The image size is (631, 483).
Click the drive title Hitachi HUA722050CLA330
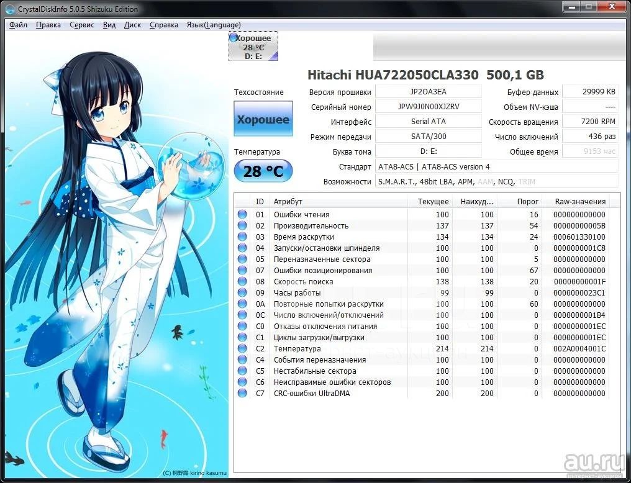[425, 74]
